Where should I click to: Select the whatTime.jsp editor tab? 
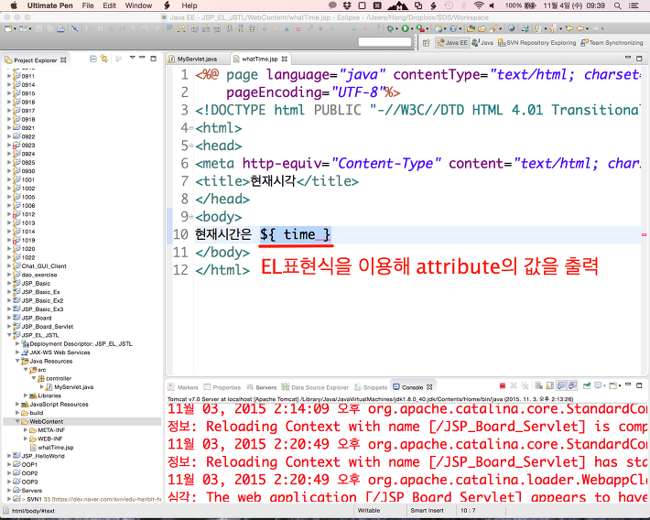coord(259,60)
